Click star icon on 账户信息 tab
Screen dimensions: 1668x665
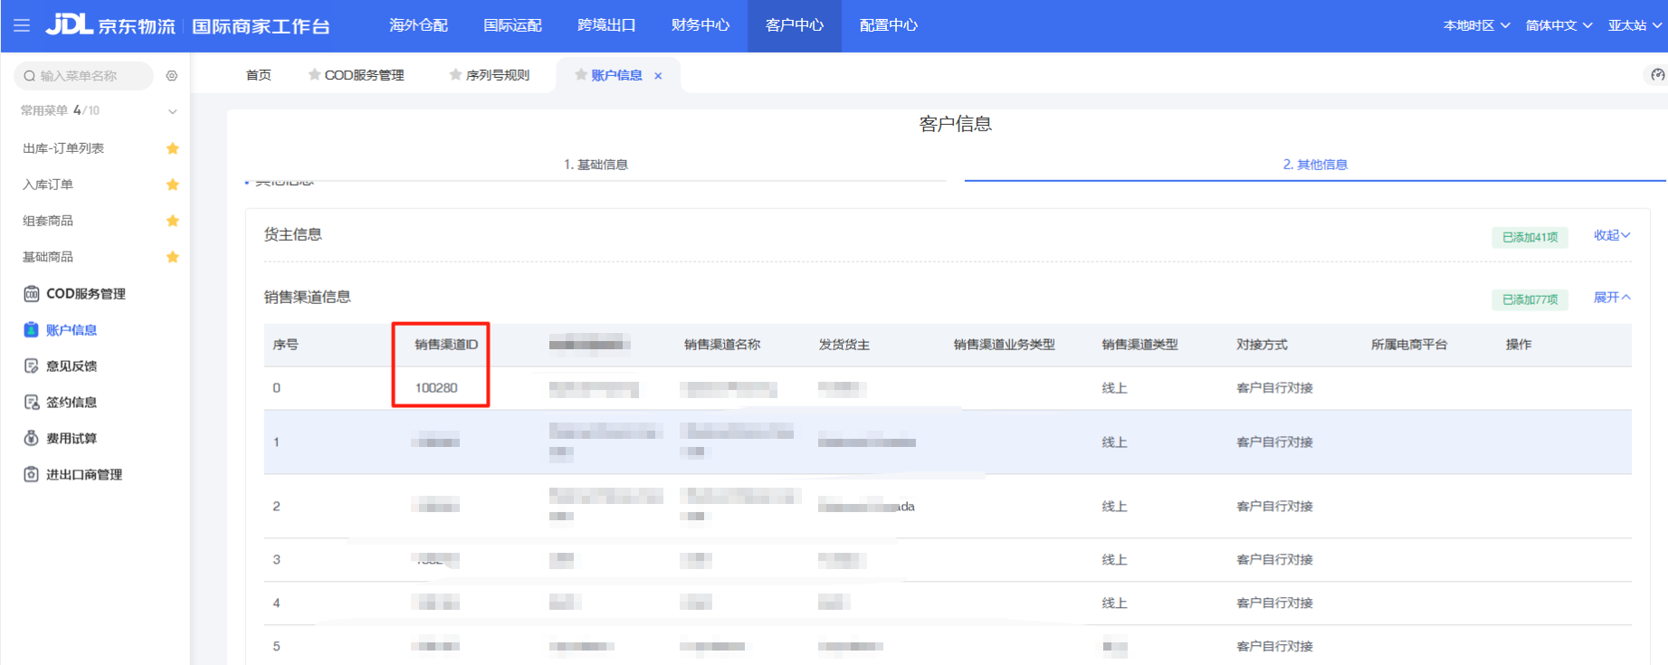pyautogui.click(x=581, y=75)
